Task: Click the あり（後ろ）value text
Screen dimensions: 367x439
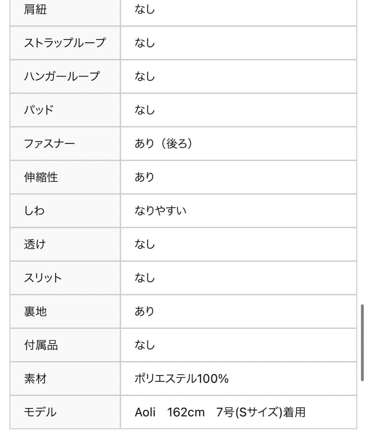Action: coord(164,143)
